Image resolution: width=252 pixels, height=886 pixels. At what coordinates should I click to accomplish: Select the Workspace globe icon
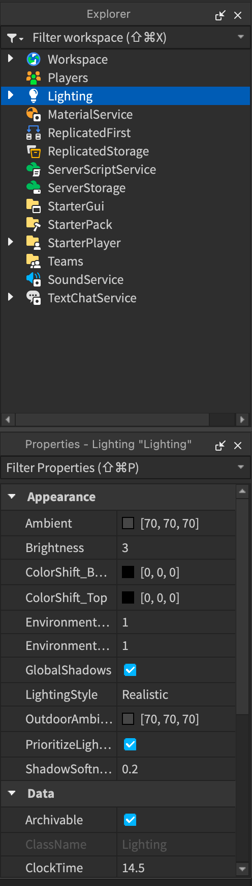pyautogui.click(x=34, y=59)
